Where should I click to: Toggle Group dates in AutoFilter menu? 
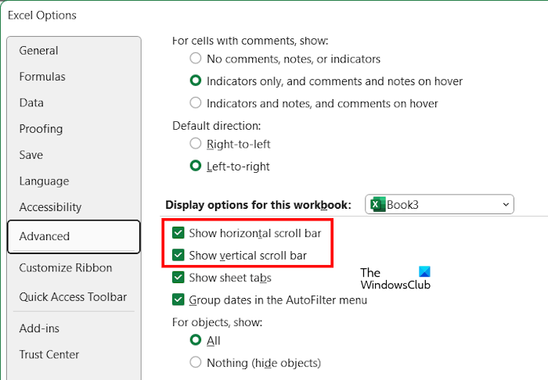pos(178,299)
